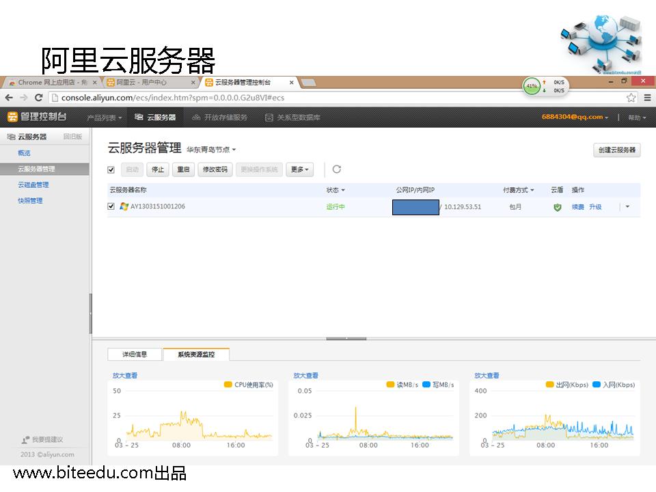Toggle the CPU使用率(%) legend swatch
Viewport: 656px width, 492px height.
(228, 385)
